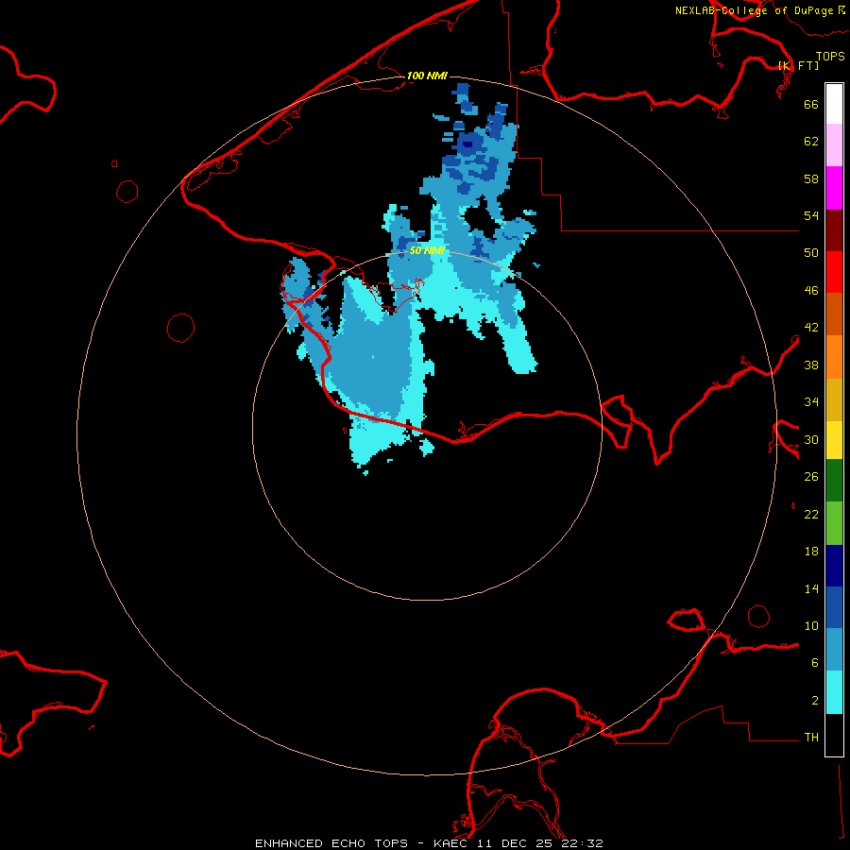Click the dark red 50 kft legend swatch

point(834,230)
